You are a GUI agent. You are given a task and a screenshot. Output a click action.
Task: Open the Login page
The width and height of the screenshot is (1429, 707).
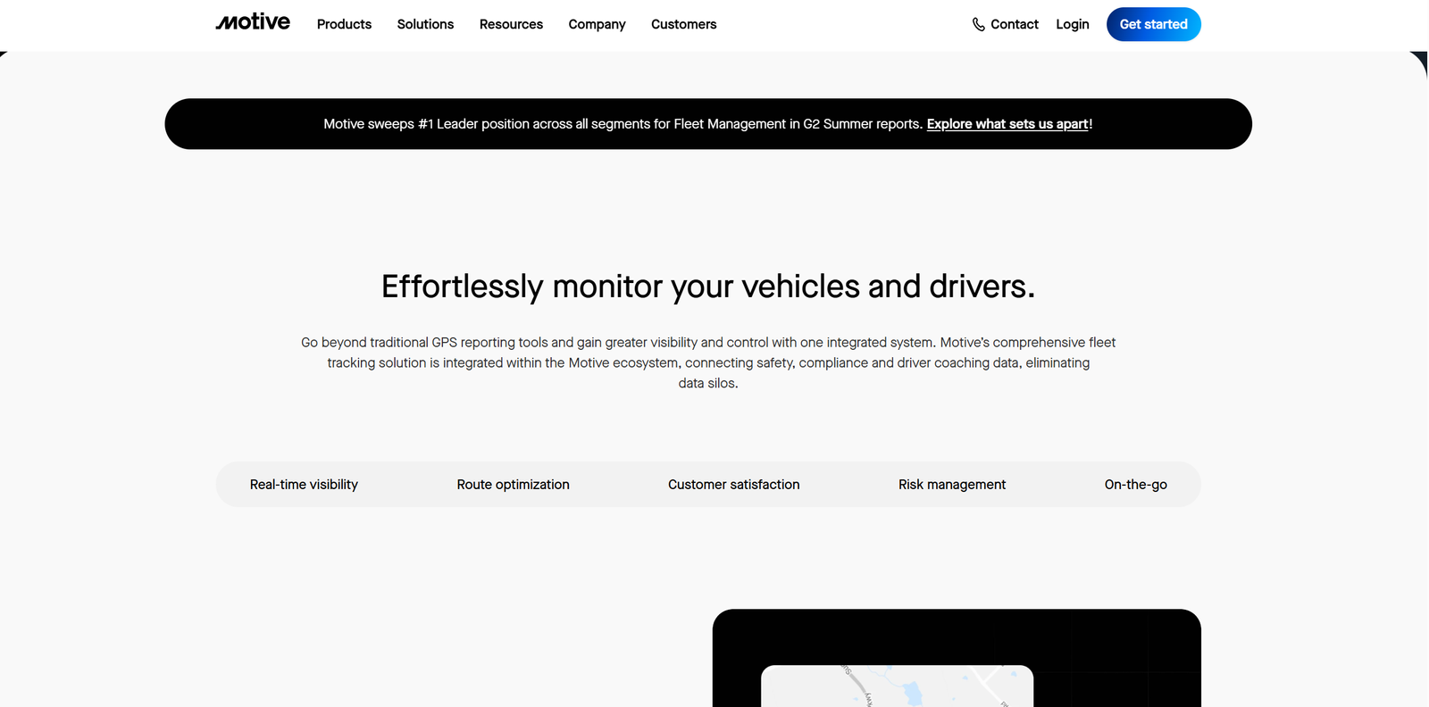(x=1072, y=25)
